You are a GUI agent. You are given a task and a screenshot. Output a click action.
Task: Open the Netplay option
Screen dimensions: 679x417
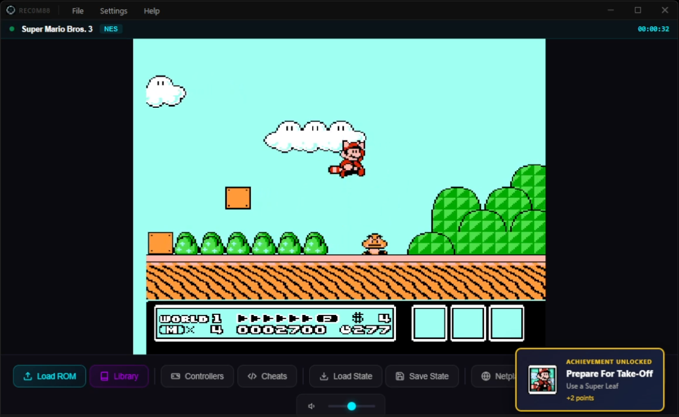494,376
